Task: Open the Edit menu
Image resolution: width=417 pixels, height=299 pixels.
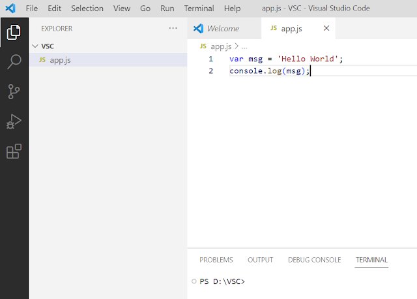Action: (x=55, y=8)
